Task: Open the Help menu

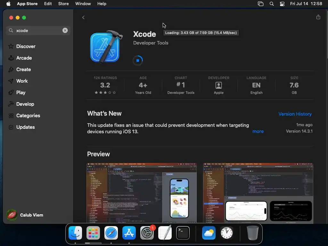Action: pos(102,4)
